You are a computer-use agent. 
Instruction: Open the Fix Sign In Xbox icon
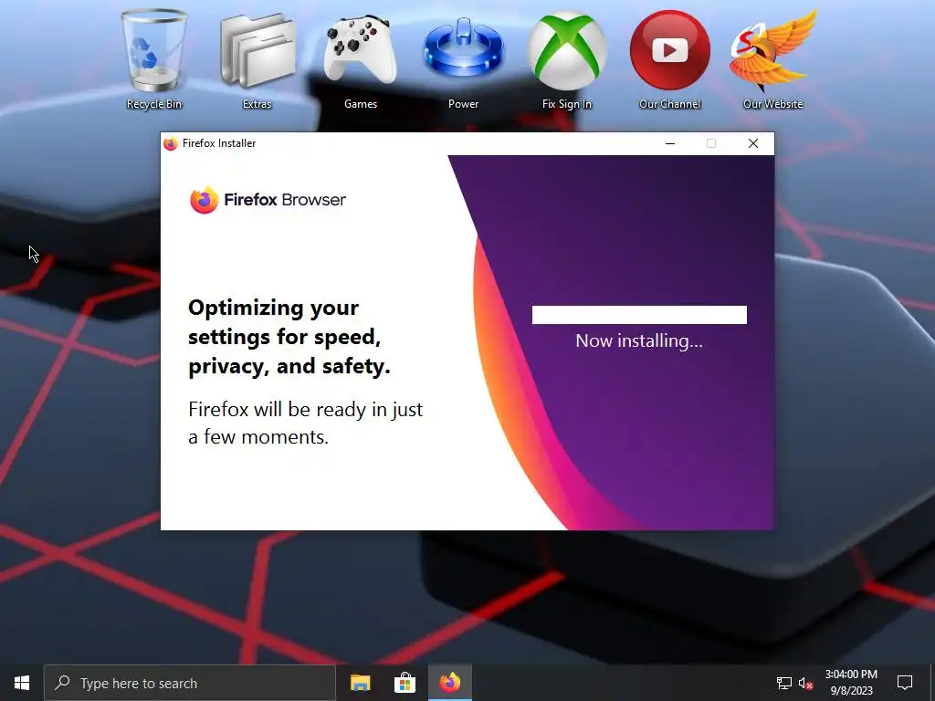(566, 59)
